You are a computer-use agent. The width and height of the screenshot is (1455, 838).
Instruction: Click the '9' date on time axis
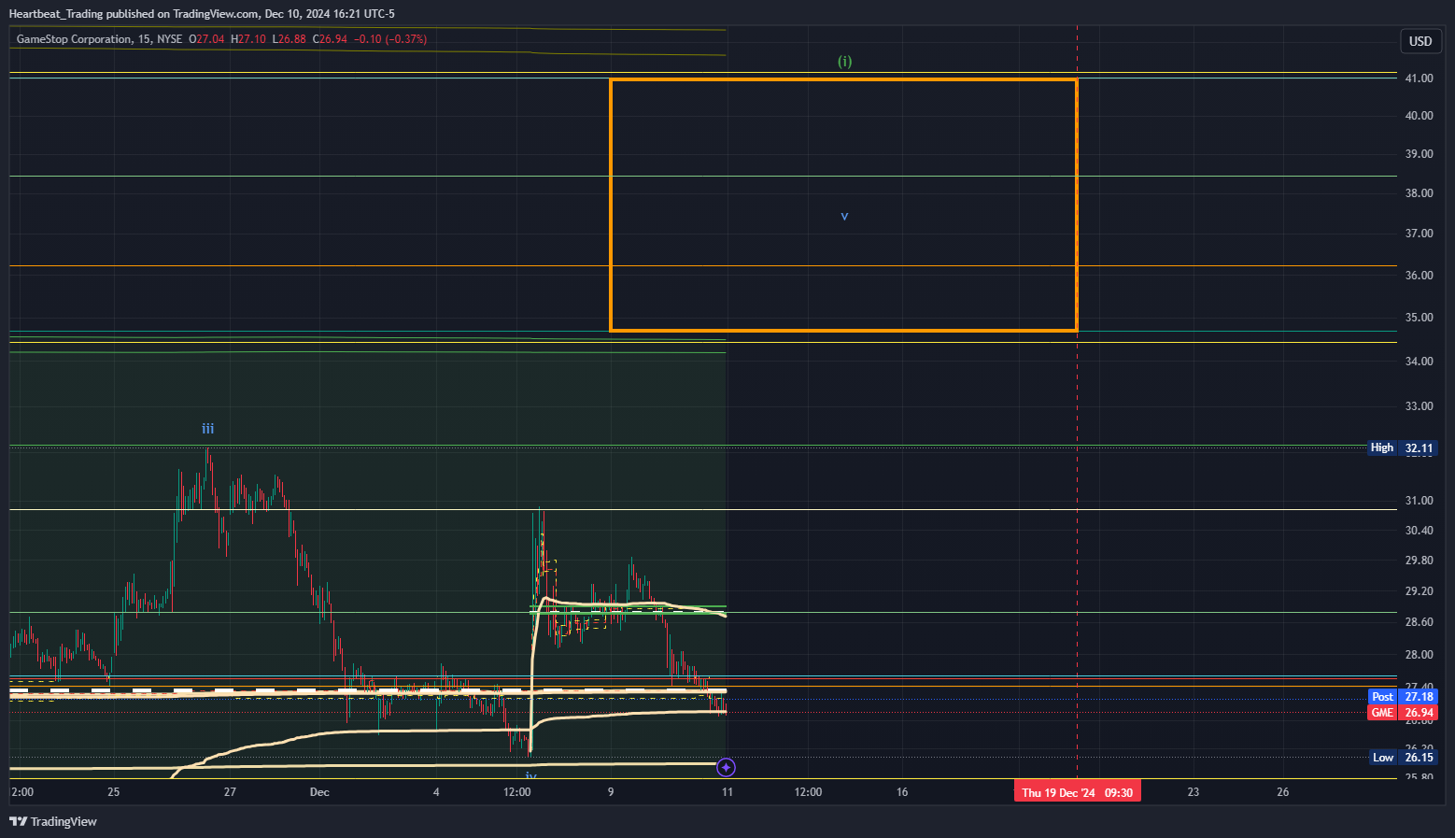(x=611, y=792)
